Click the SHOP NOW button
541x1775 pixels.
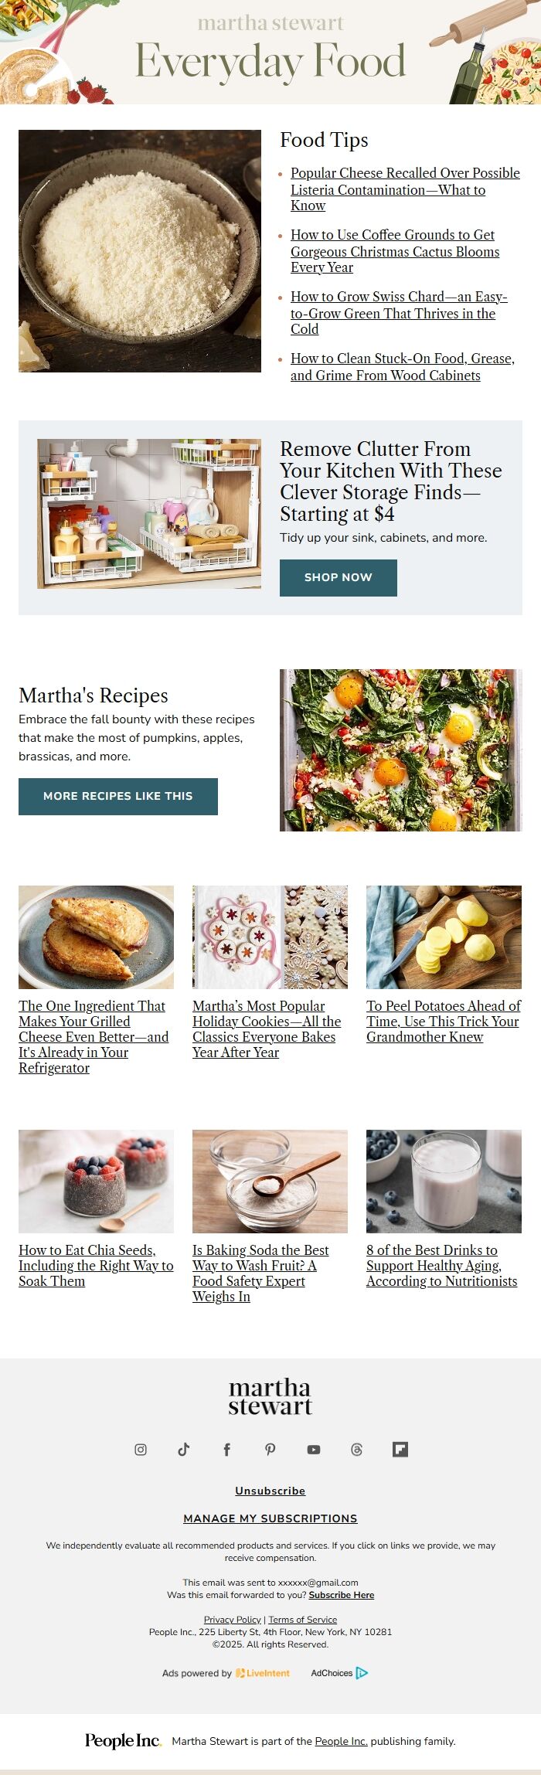(339, 577)
